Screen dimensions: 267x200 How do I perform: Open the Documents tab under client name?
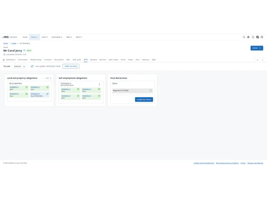tap(59, 60)
